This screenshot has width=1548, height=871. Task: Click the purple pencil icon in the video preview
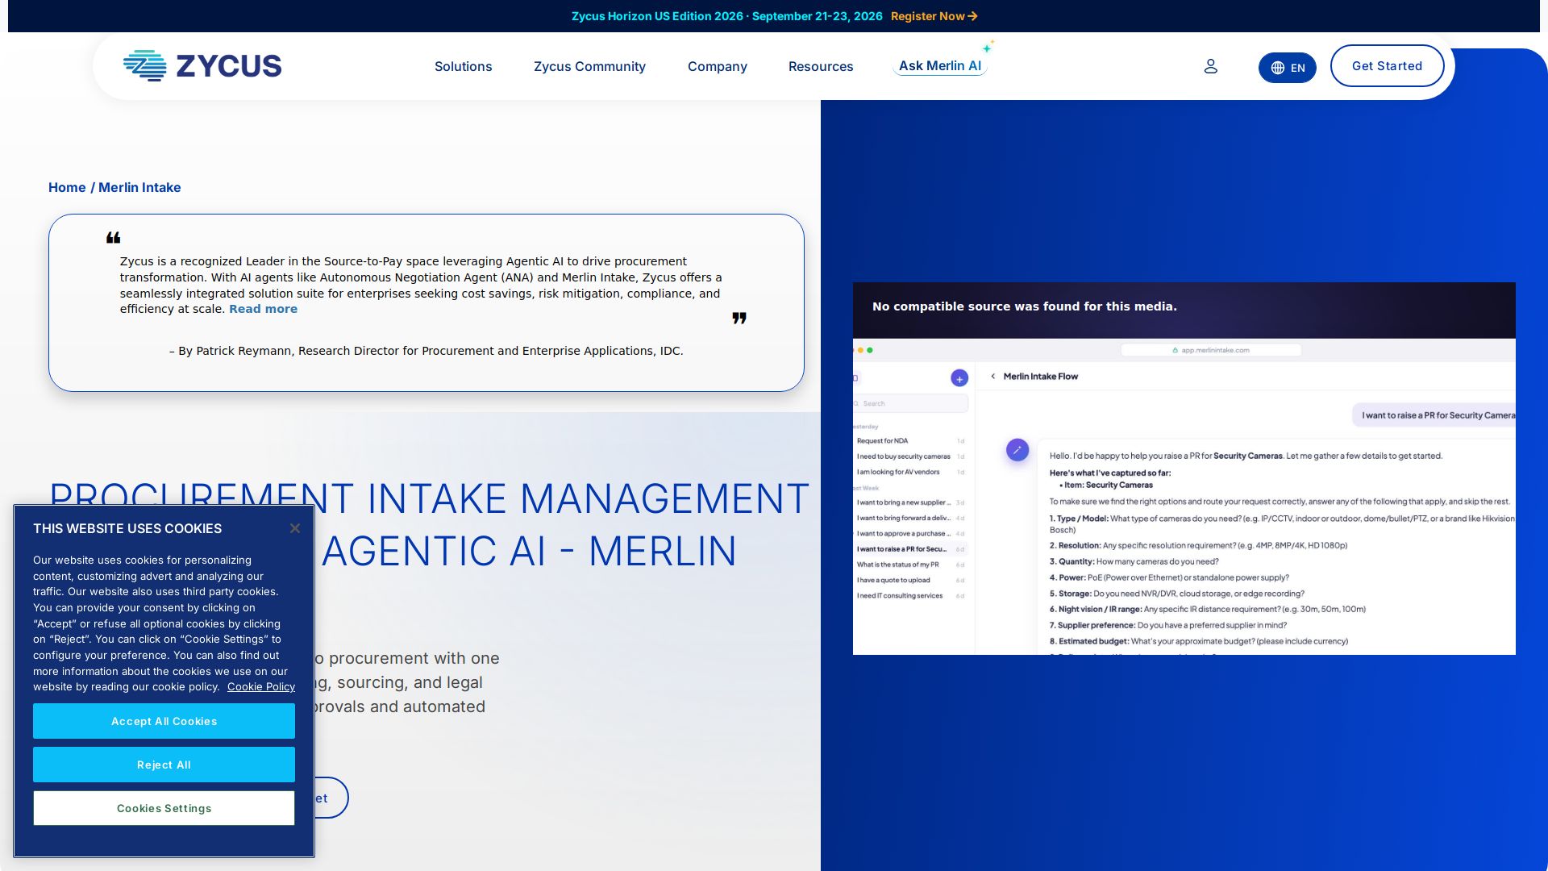click(x=1017, y=450)
